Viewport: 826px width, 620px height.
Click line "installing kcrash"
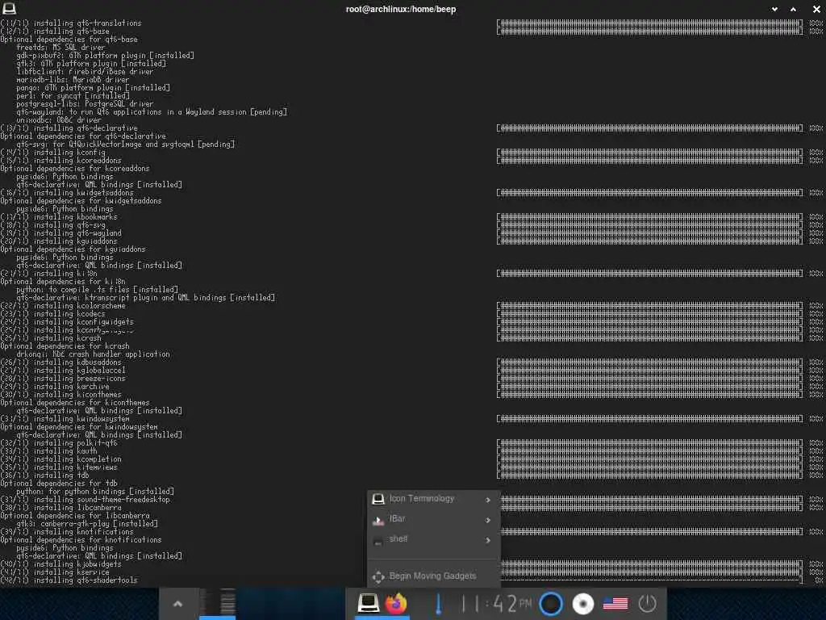51,338
